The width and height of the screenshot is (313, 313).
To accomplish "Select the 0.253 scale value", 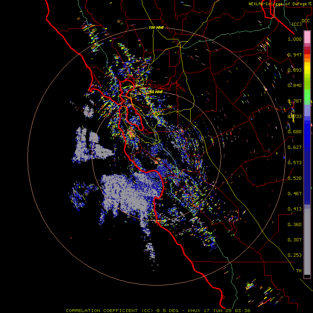I will click(x=295, y=255).
